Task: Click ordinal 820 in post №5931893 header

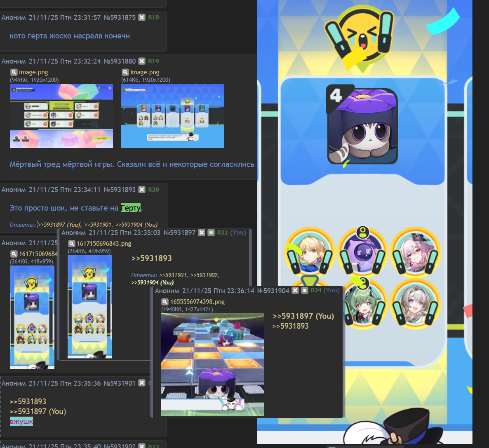Action: pos(153,190)
